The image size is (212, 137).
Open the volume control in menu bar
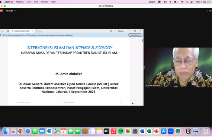[165, 2]
